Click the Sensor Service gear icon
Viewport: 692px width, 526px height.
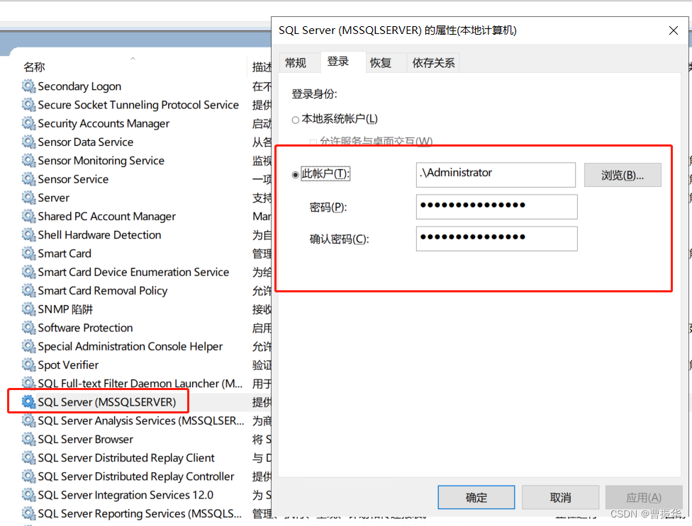pos(28,179)
